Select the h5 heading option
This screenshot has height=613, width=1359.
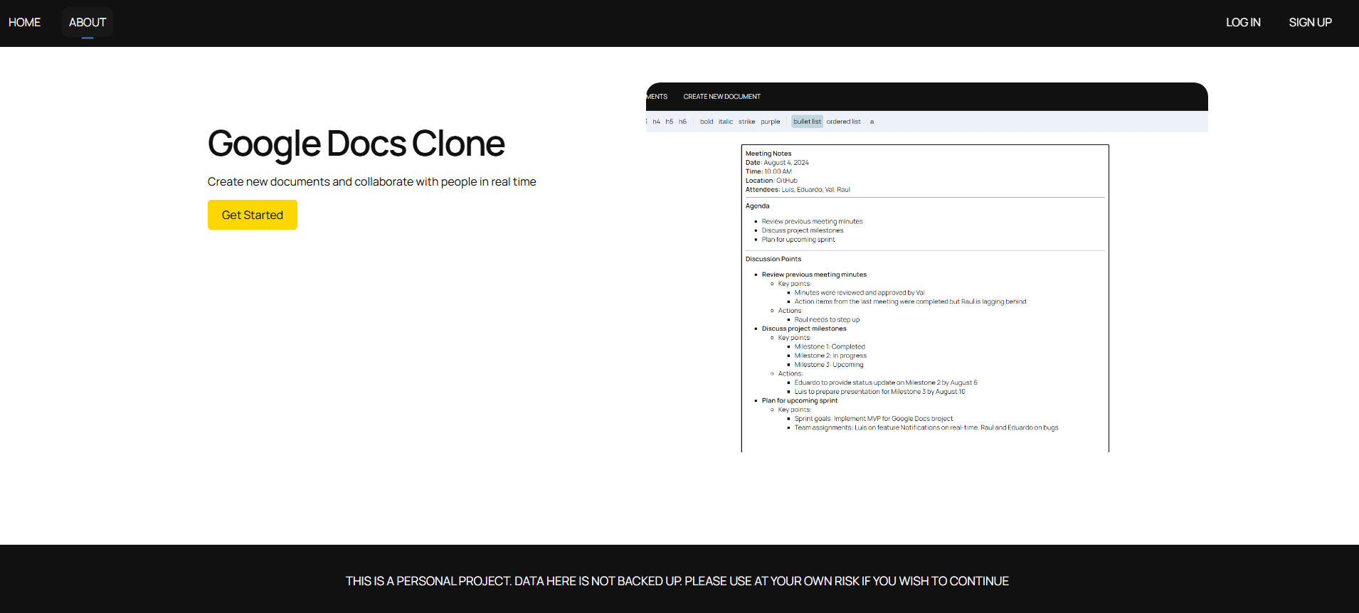pyautogui.click(x=669, y=122)
